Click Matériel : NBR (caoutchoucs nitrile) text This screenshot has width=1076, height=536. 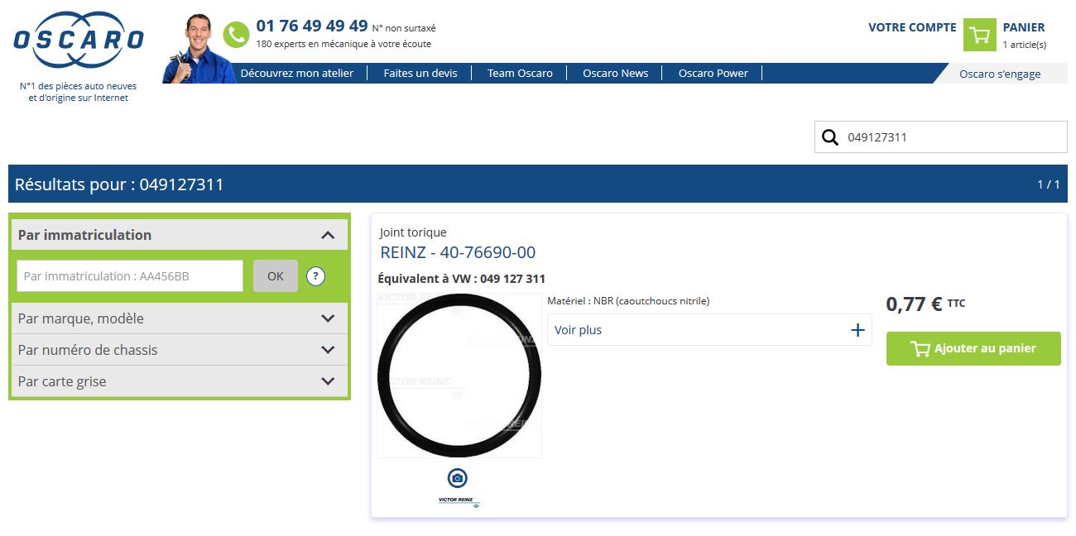coord(628,301)
